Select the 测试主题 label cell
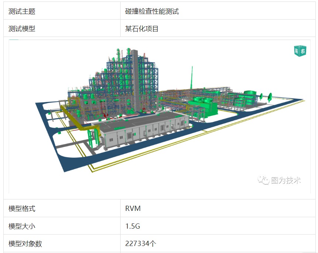The height and width of the screenshot is (253, 318). (x=62, y=11)
